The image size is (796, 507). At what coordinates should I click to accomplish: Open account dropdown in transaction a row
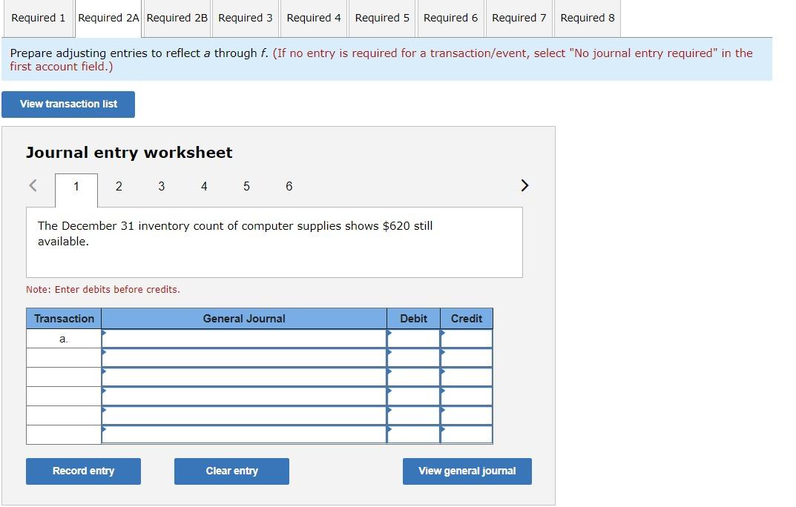tap(244, 339)
